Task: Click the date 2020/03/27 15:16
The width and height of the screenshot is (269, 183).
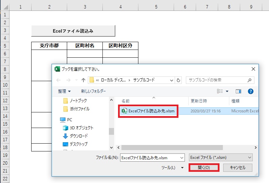Action: (x=206, y=111)
